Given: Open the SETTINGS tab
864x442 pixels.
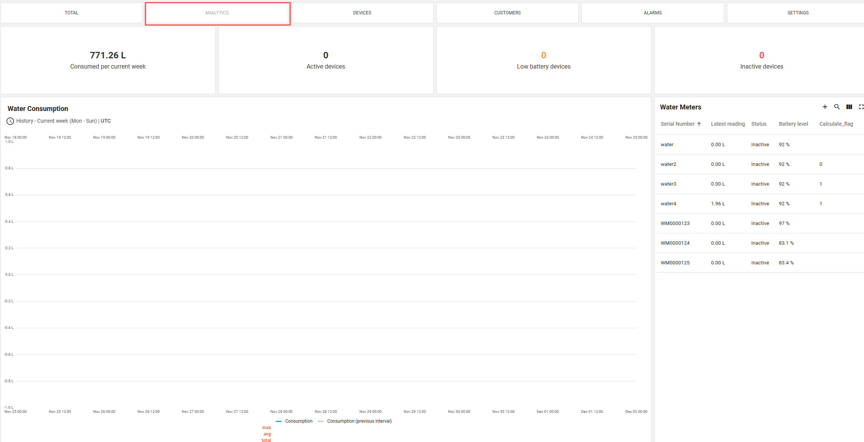Looking at the screenshot, I should [x=798, y=13].
